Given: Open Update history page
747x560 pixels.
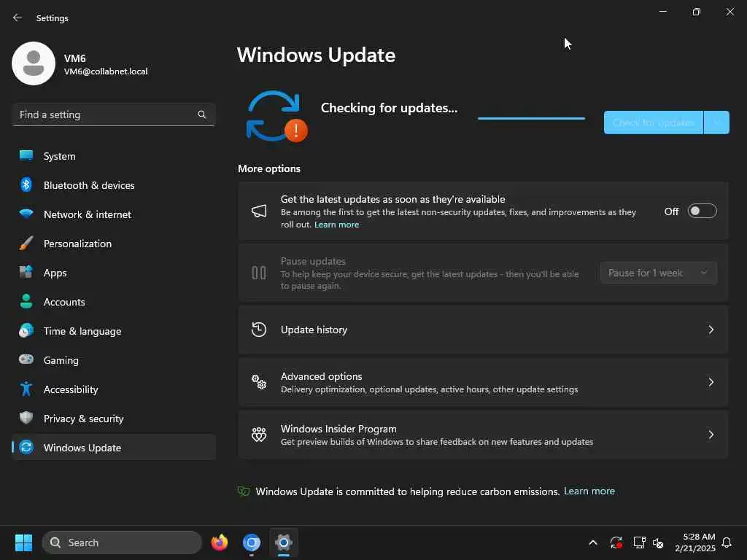Looking at the screenshot, I should 483,330.
